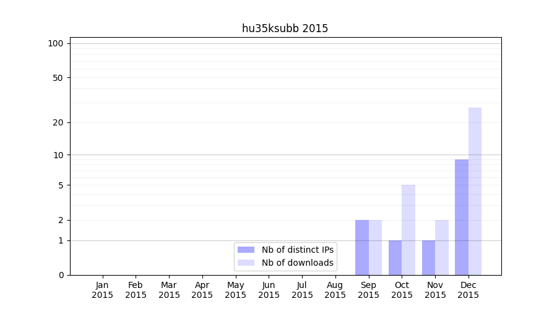Click the 'Jun 2015' x-axis label
Viewport: 557px width, 309px height.
point(269,290)
